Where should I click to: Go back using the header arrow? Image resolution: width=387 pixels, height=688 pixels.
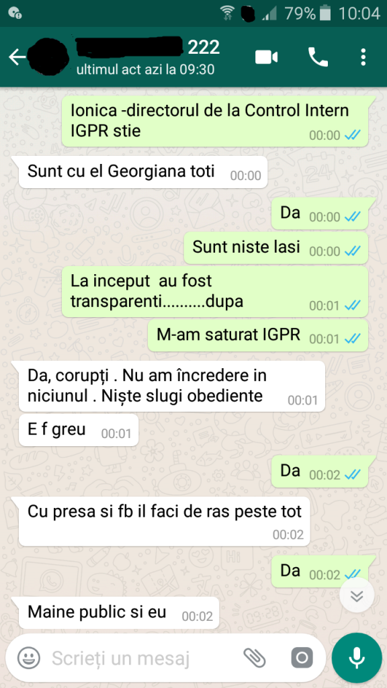click(x=17, y=58)
